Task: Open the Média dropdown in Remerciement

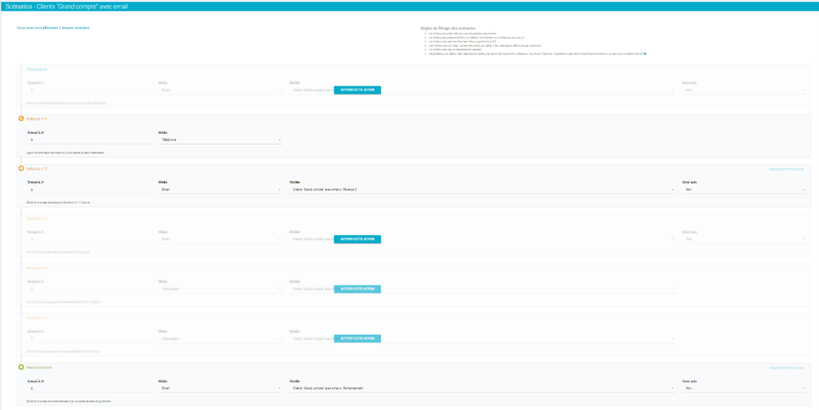Action: point(220,388)
